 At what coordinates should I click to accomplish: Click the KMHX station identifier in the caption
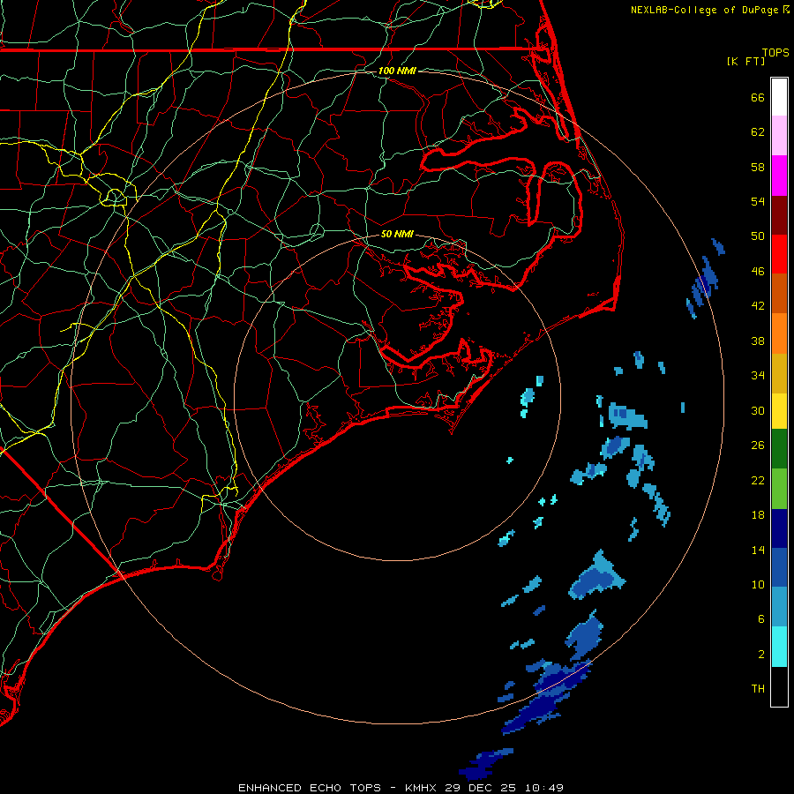pyautogui.click(x=422, y=788)
